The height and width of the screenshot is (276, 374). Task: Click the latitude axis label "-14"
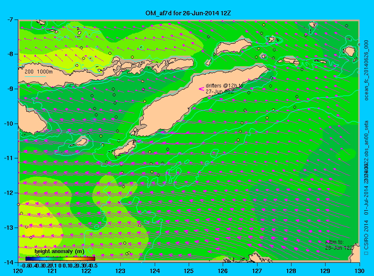click(x=8, y=262)
